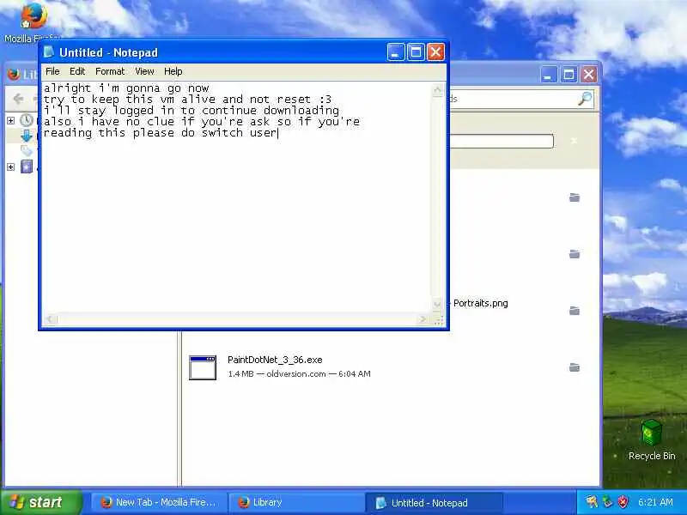Switch to Library taskbar button

[296, 502]
